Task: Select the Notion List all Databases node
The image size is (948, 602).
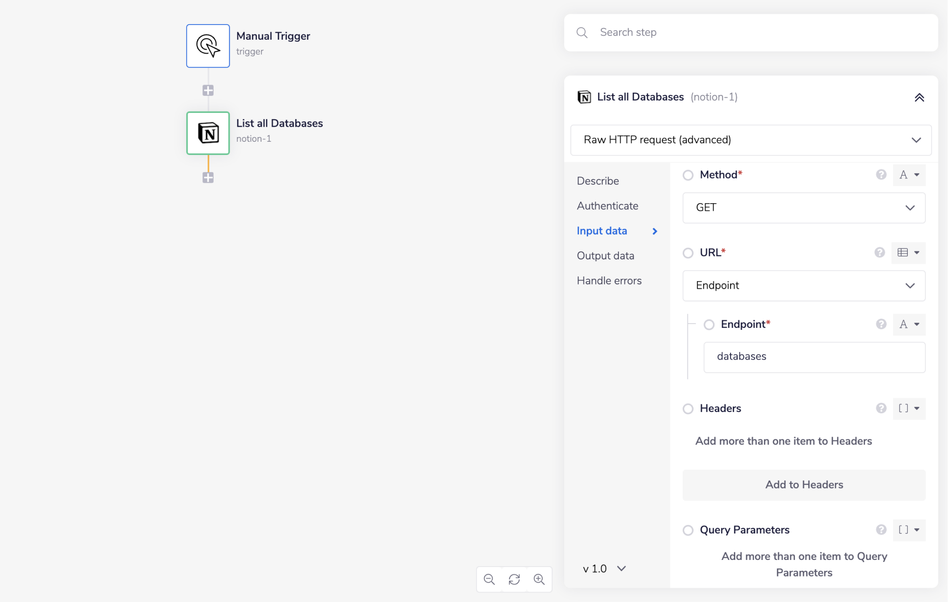Action: [x=208, y=133]
